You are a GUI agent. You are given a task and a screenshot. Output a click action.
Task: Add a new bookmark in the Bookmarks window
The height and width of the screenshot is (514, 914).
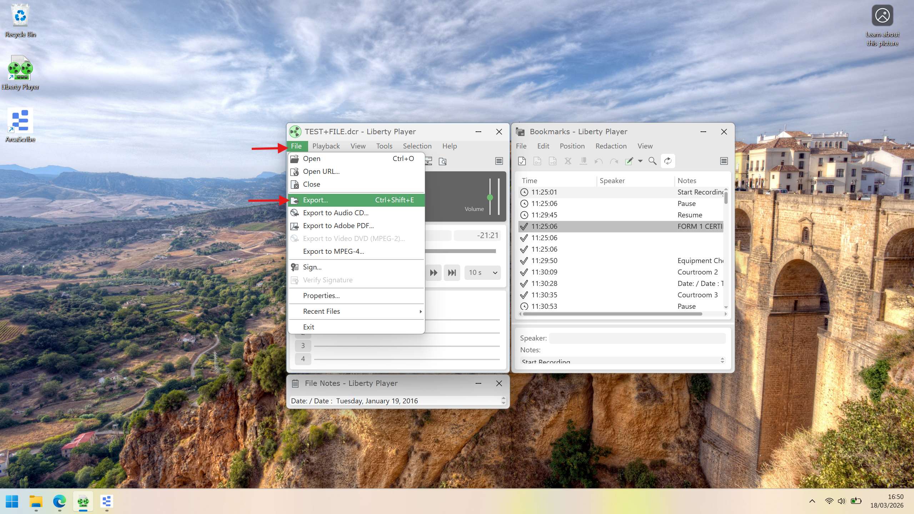(522, 161)
